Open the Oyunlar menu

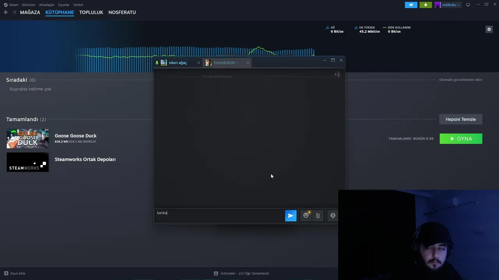point(64,5)
